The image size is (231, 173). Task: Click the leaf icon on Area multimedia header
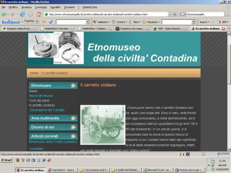(x=73, y=118)
